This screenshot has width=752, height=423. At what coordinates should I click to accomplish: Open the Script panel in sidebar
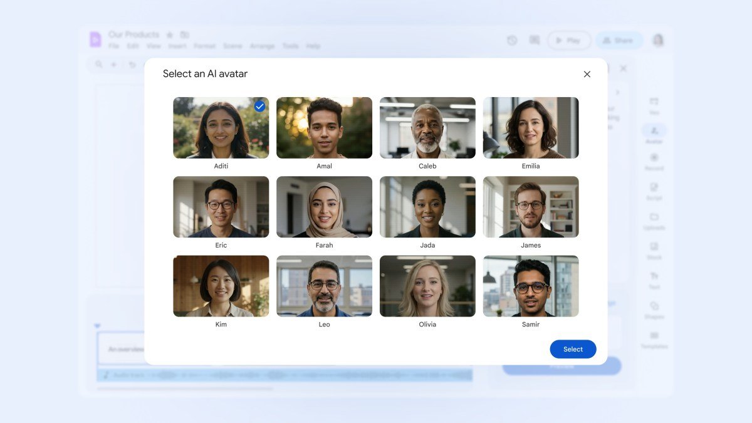[x=654, y=191]
